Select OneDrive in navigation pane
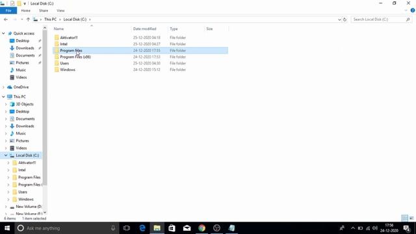Screen dimensions: 416x234 click(21, 87)
